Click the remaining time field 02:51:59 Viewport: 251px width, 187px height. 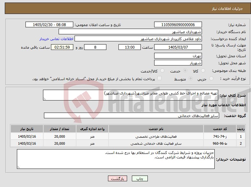(x=62, y=47)
